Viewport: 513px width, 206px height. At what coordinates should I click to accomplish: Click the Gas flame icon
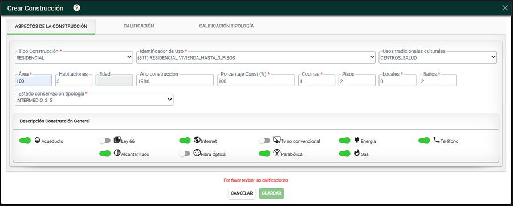coord(357,153)
